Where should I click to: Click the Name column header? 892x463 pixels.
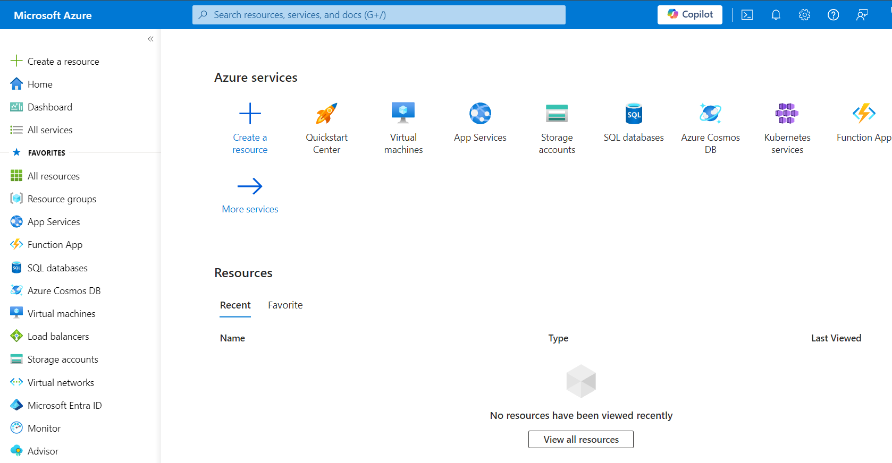click(x=232, y=338)
